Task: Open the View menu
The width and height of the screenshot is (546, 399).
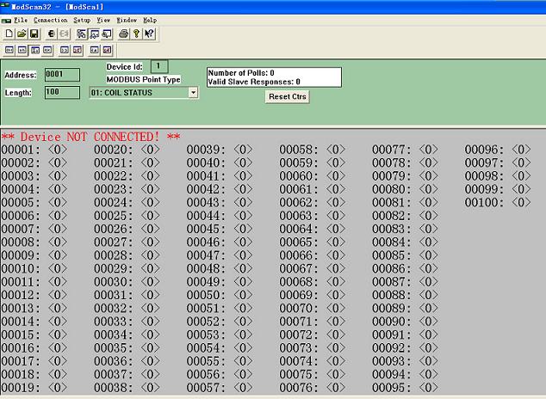Action: pos(103,19)
